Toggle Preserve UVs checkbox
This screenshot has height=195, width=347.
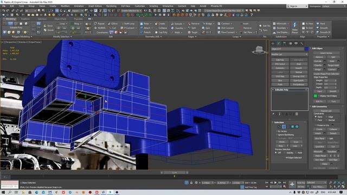coord(316,125)
